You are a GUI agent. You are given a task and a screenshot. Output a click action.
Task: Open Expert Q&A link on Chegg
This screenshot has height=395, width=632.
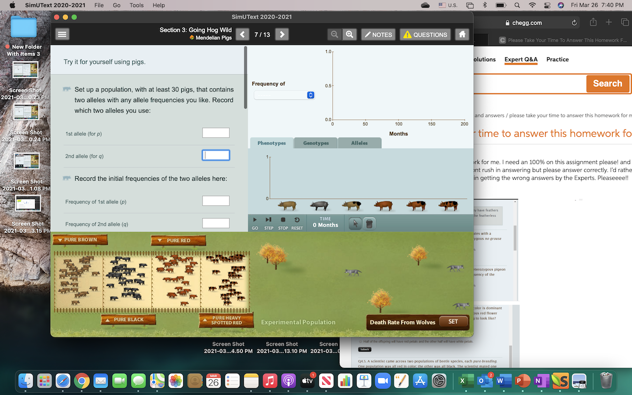coord(521,59)
